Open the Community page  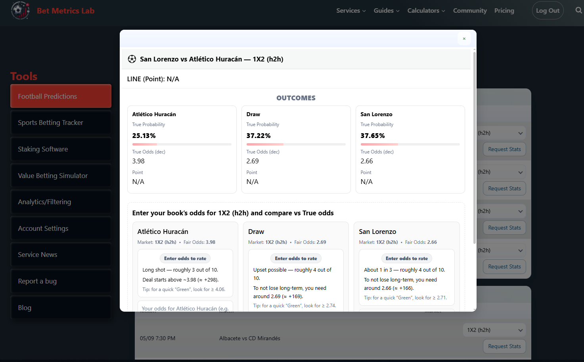(470, 11)
